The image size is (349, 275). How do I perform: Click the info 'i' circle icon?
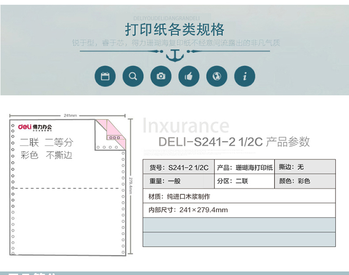click(x=245, y=76)
